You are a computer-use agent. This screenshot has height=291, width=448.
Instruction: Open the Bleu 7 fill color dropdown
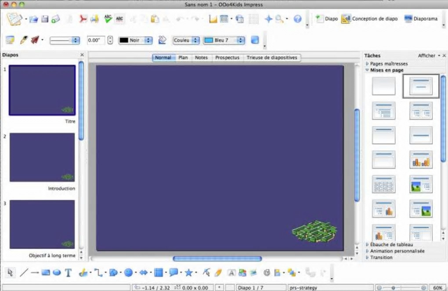224,40
